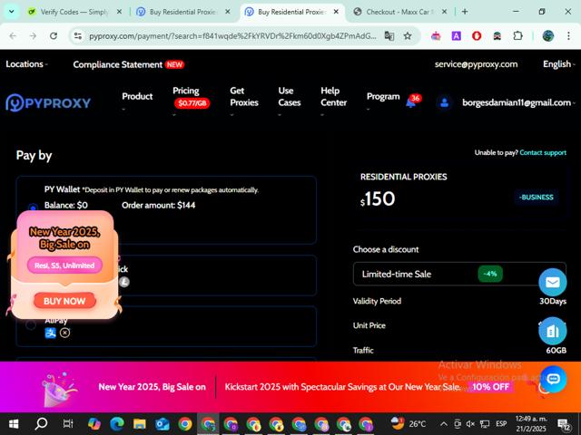Click the 12:49 a. m. taskbar clock
Viewport: 581px width, 435px height.
pos(531,424)
